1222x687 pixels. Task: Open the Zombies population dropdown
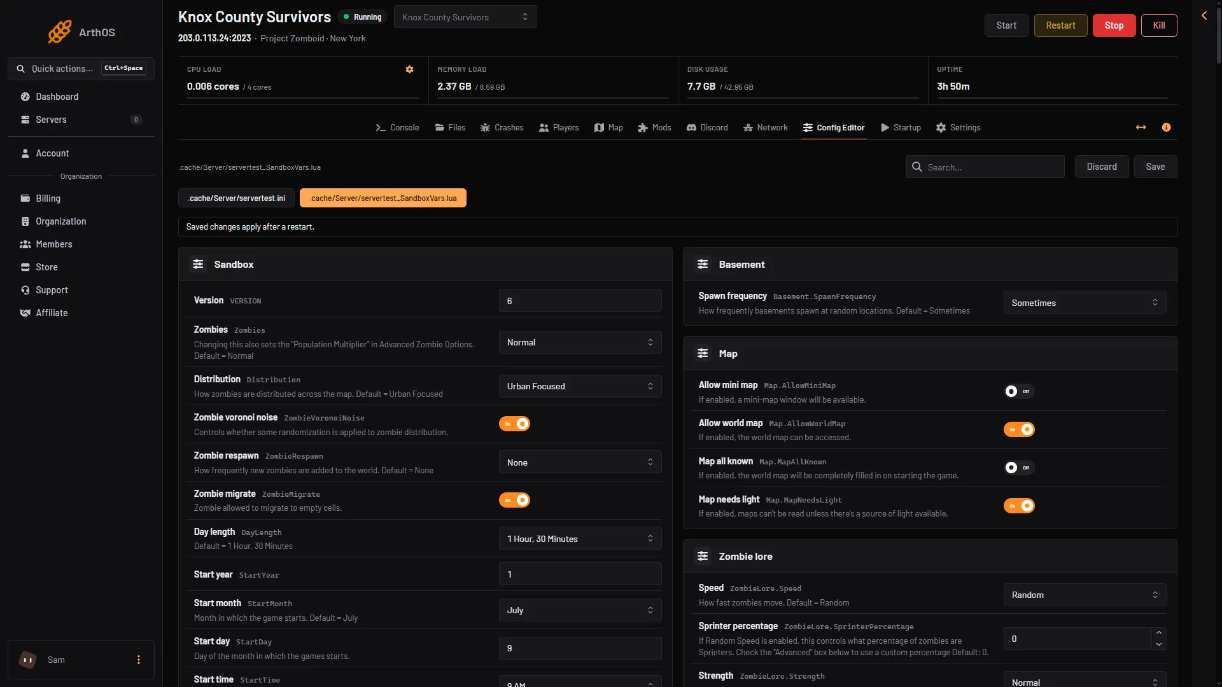coord(580,342)
